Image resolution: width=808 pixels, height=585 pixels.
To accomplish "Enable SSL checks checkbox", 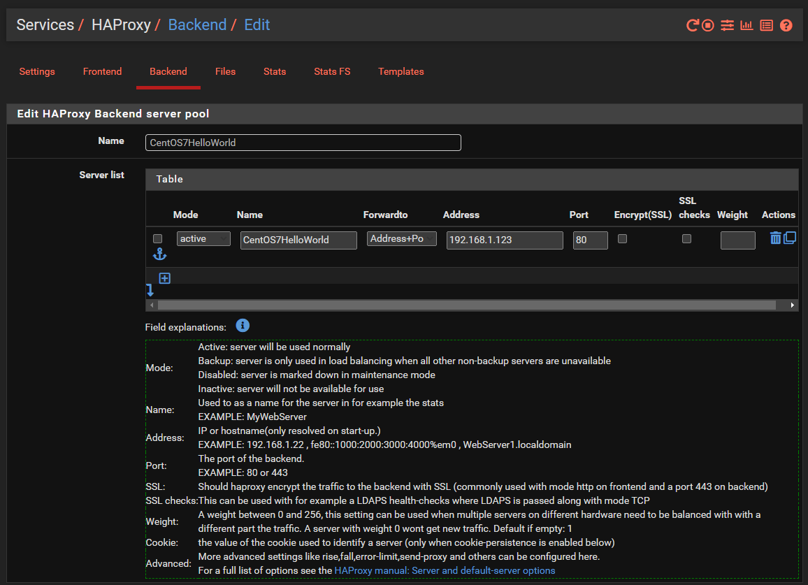I will point(686,238).
